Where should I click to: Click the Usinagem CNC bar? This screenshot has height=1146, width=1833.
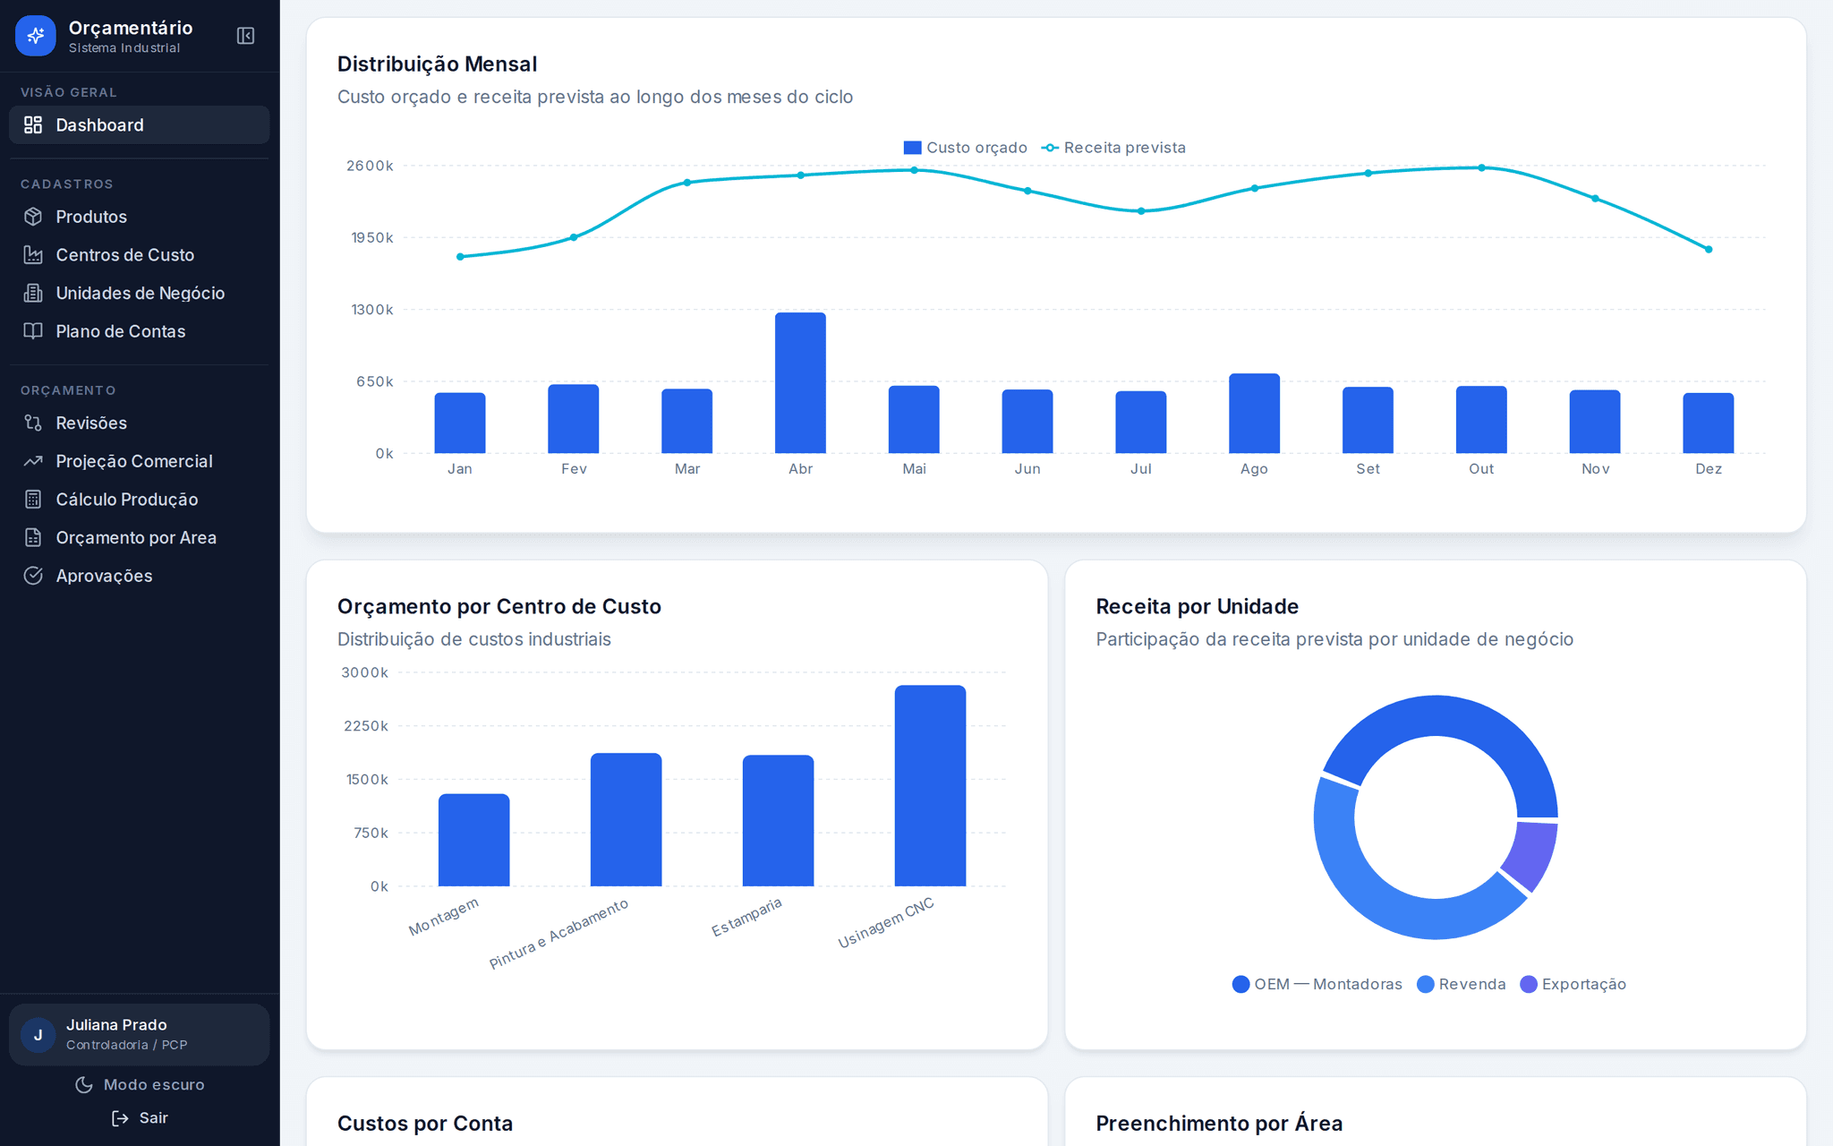point(930,786)
